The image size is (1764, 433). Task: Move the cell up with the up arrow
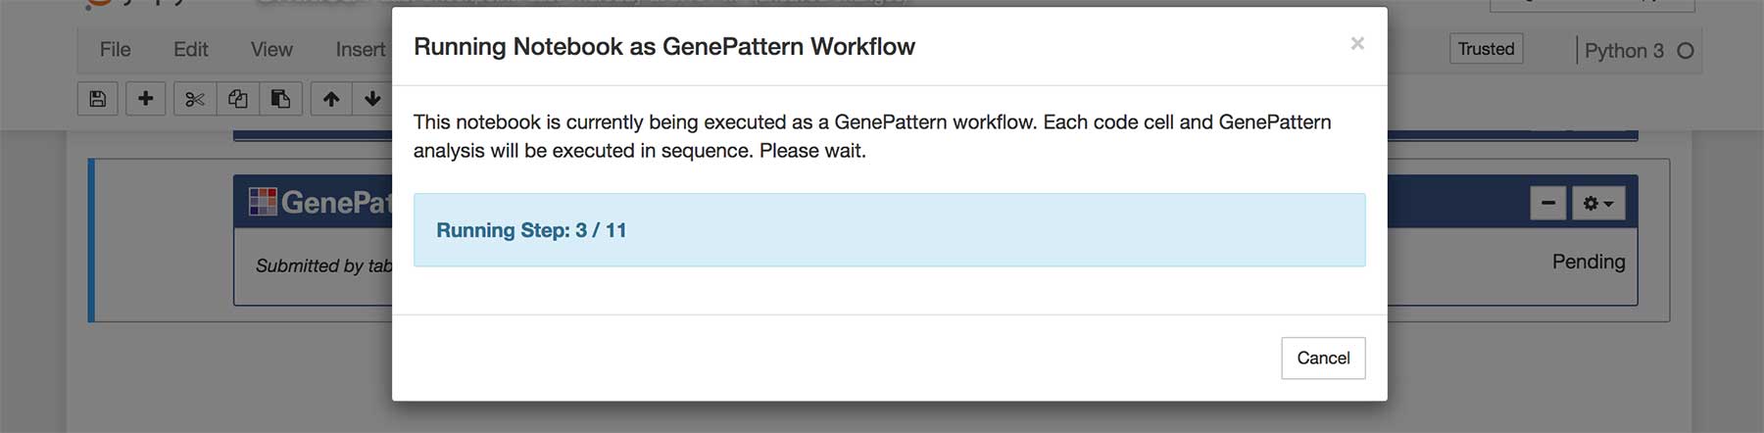pyautogui.click(x=331, y=99)
